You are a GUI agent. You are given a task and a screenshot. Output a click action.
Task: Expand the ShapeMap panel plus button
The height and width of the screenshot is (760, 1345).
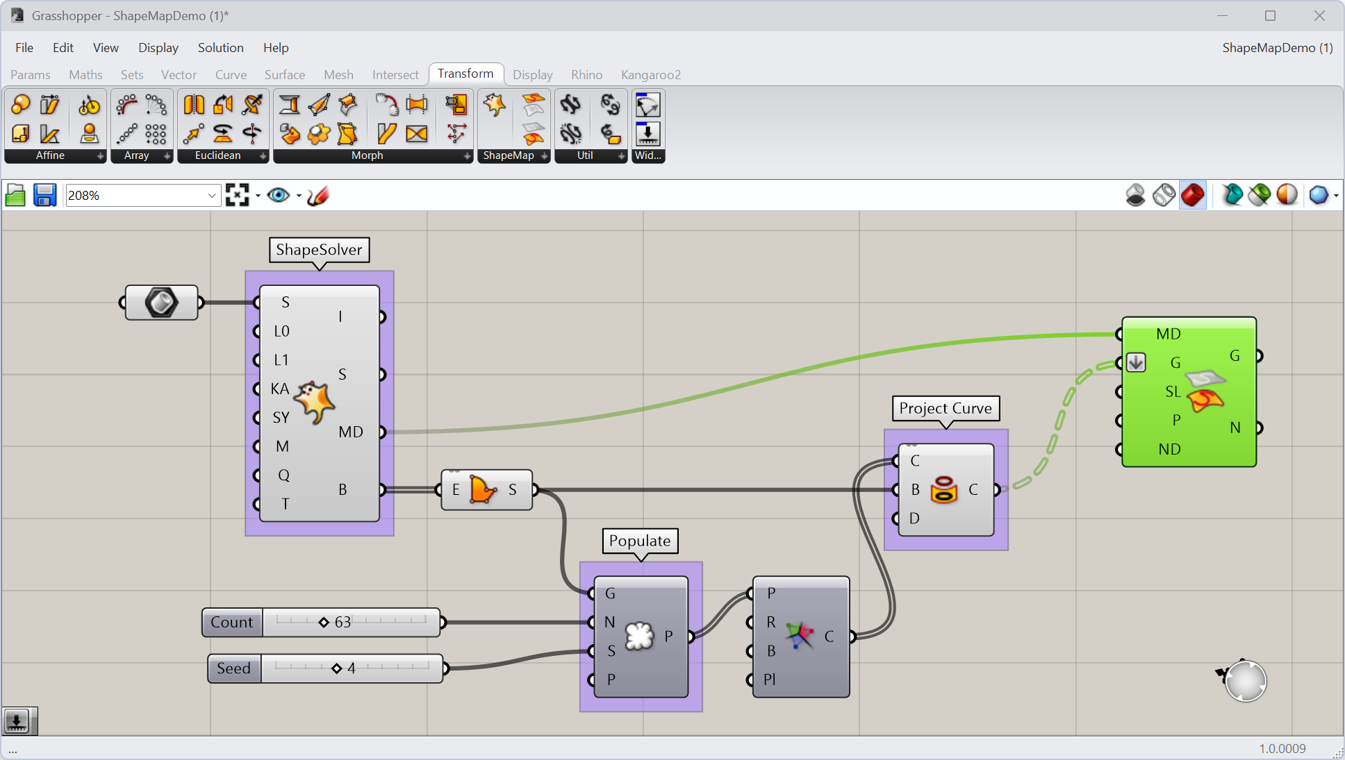pos(544,156)
